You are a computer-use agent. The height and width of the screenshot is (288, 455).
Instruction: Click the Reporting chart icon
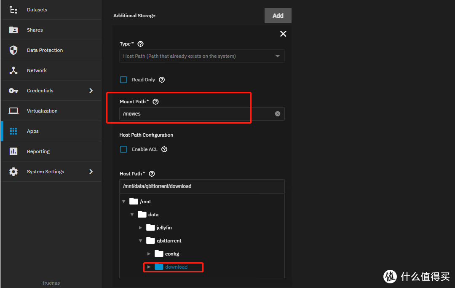[x=13, y=151]
